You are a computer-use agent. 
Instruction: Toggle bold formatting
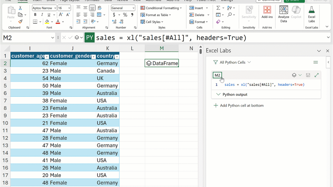point(35,15)
